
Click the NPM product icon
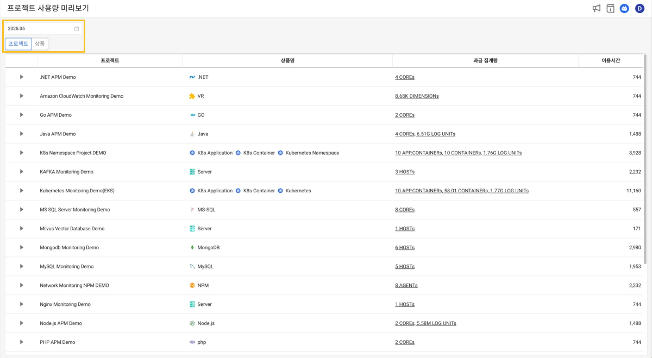coord(192,285)
